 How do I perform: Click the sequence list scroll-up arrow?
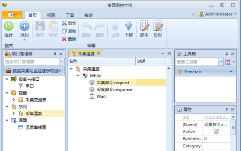point(169,68)
